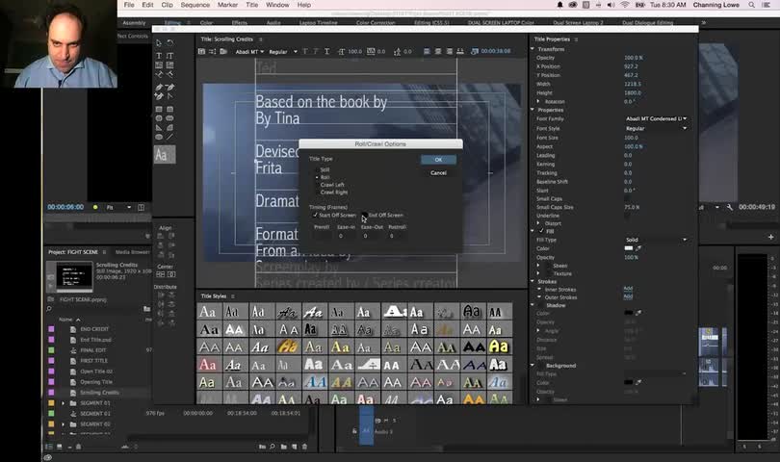Click Scrolling Credits thumbnail in Project panel
780x462 pixels.
click(x=74, y=275)
